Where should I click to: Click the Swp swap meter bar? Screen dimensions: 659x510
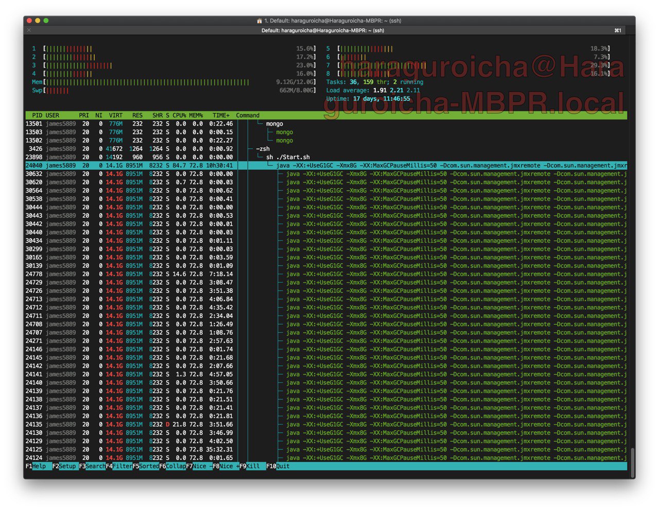pos(174,91)
